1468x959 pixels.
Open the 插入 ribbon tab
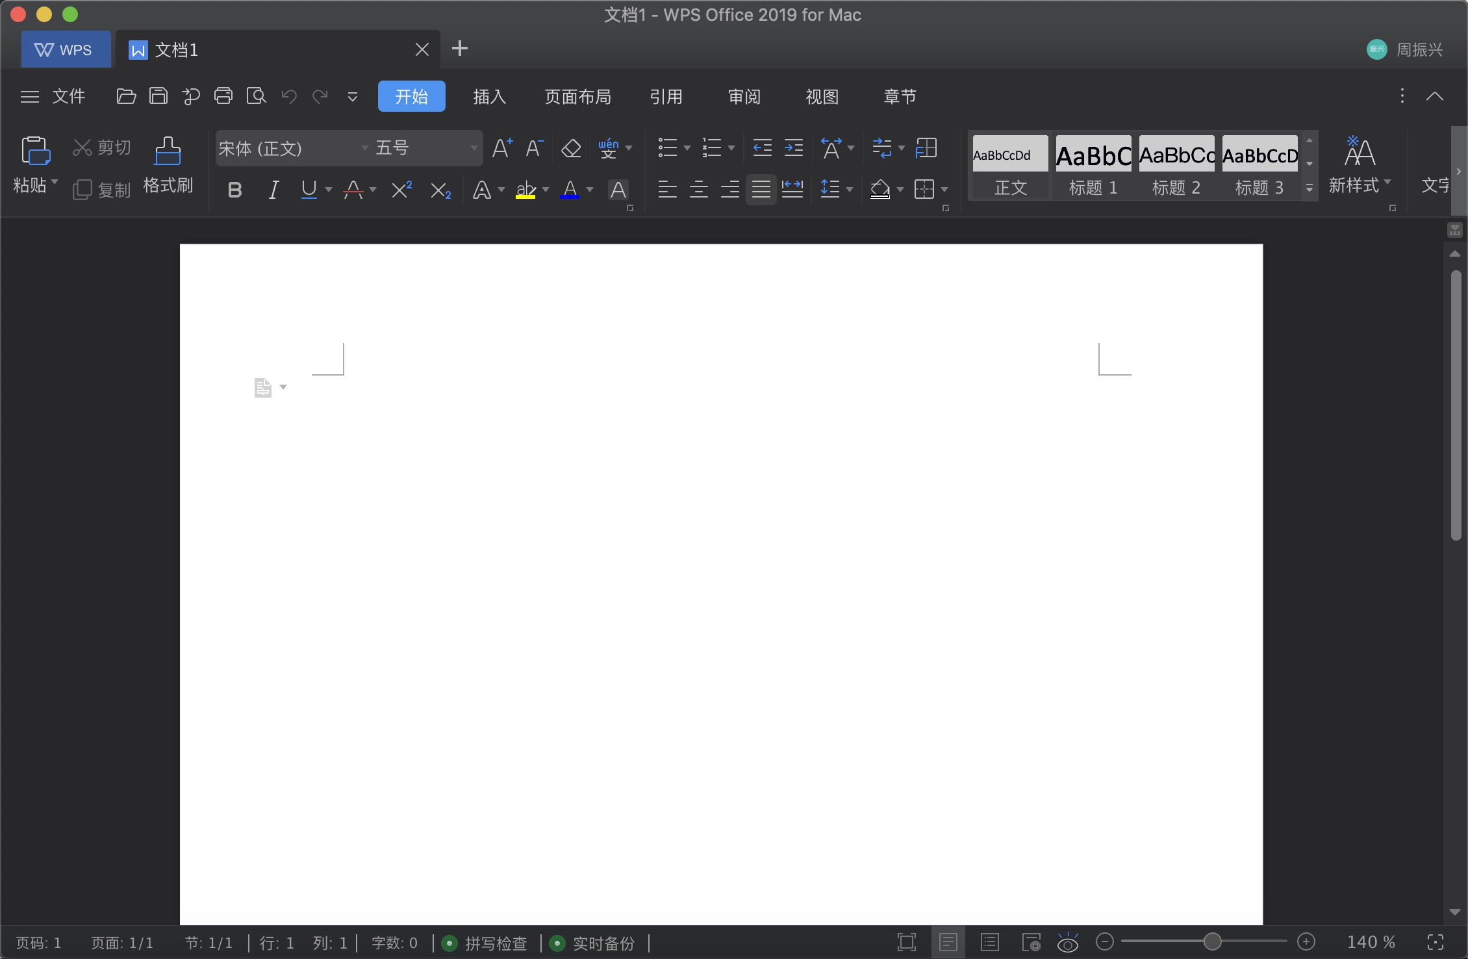(490, 97)
